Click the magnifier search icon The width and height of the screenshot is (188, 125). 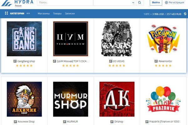coord(140,2)
